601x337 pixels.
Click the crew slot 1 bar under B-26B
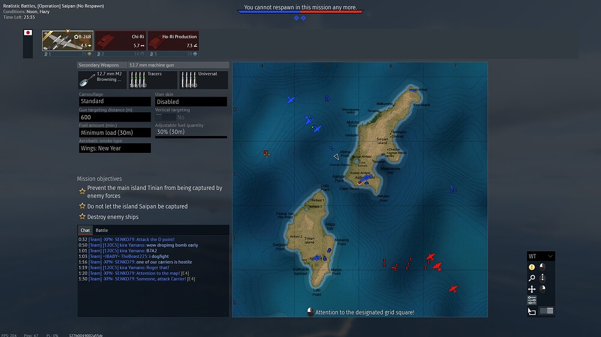[67, 54]
